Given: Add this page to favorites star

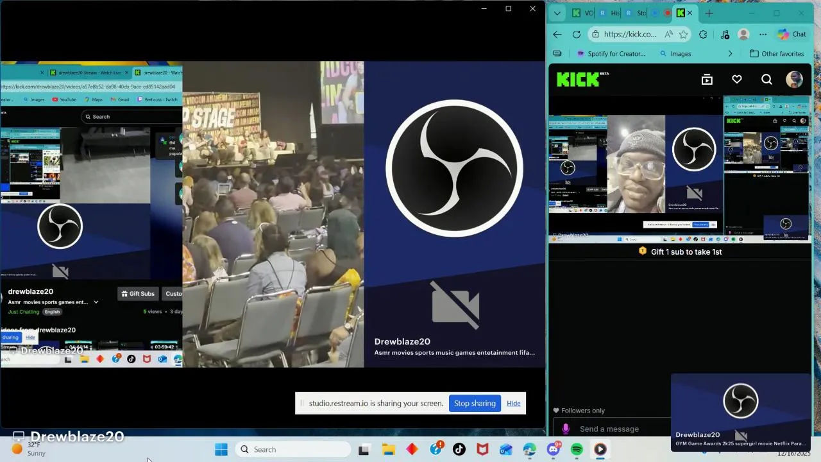Looking at the screenshot, I should coord(684,35).
